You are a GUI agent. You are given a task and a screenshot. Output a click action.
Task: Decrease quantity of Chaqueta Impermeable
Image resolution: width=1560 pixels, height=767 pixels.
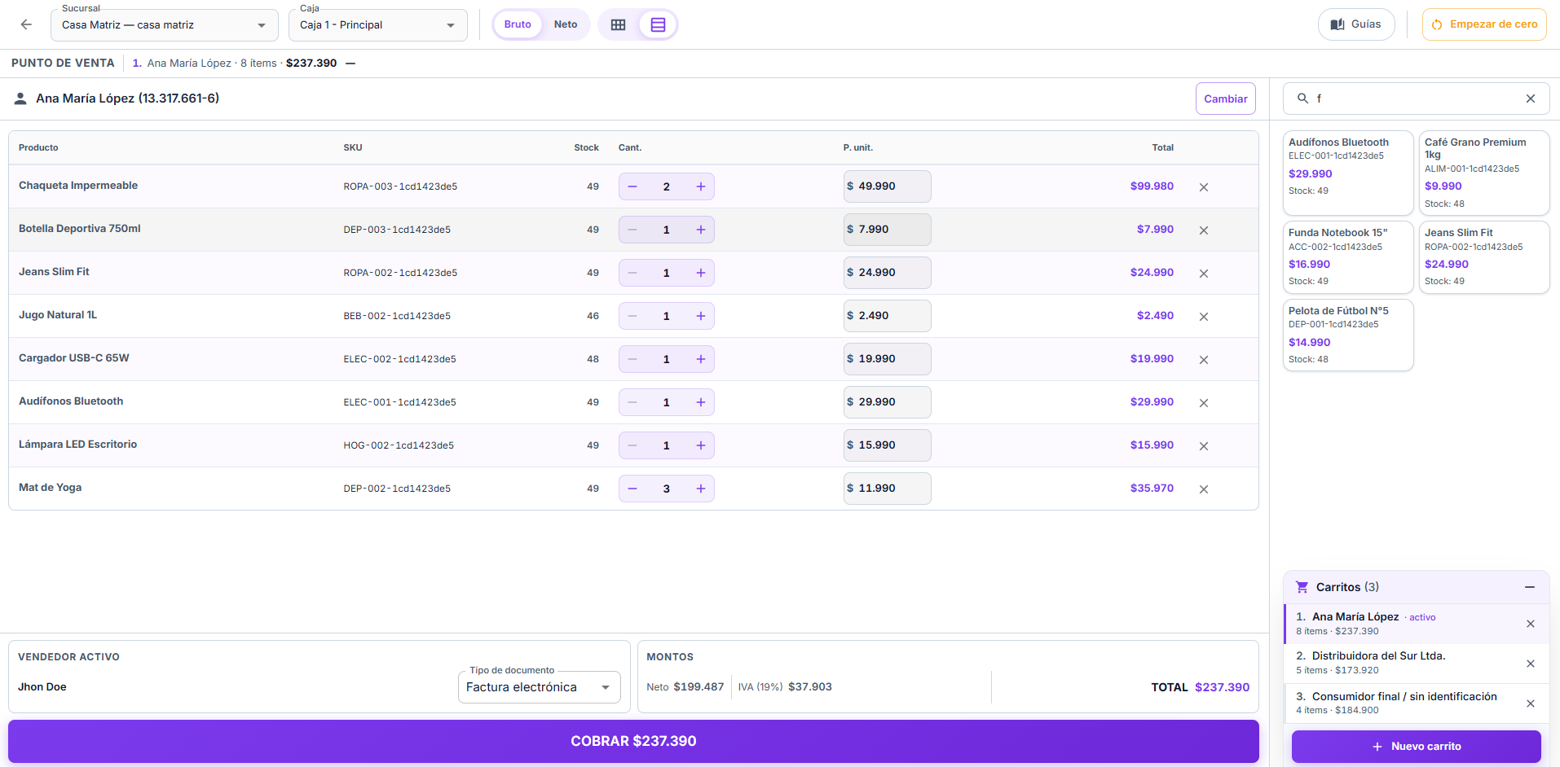pyautogui.click(x=632, y=186)
